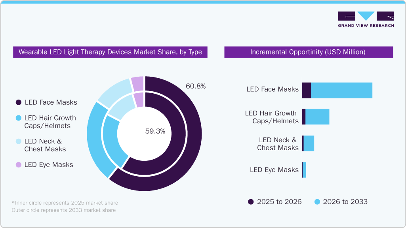This screenshot has width=406, height=228.
Task: Click the bar chart 'LED Neck & Chest Masks' axis label
Action: click(278, 144)
